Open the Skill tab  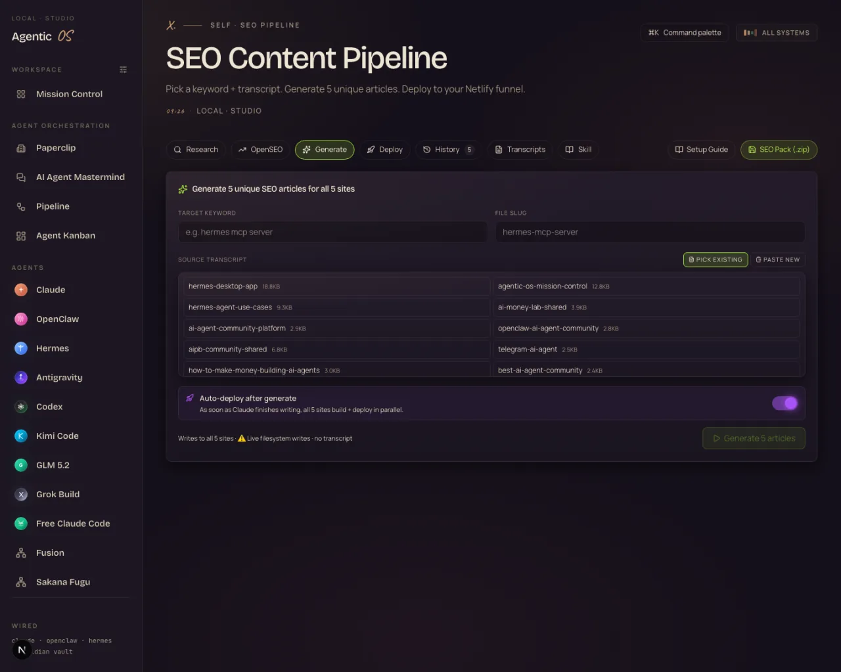(578, 150)
